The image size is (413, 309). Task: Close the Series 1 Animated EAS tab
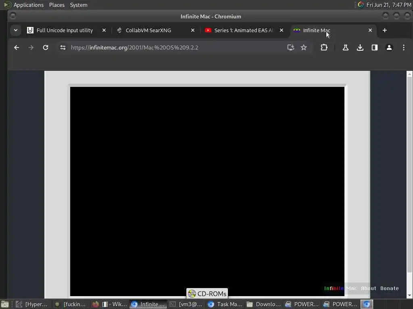coord(282,30)
